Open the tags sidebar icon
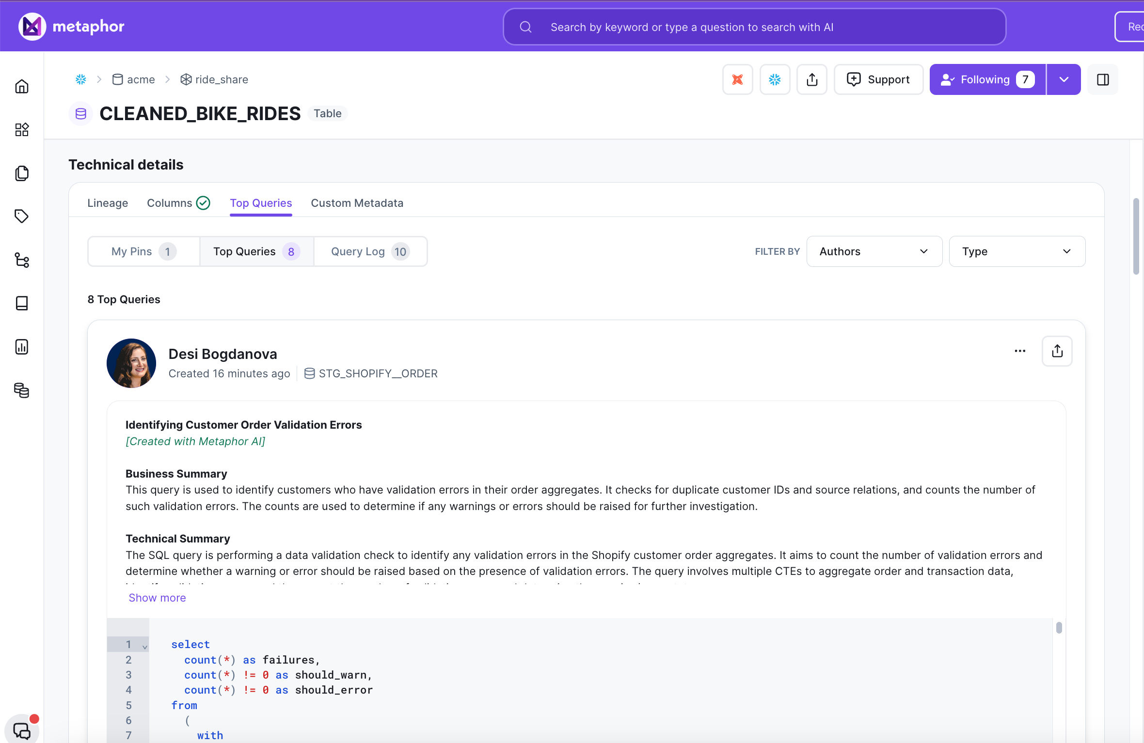The height and width of the screenshot is (743, 1144). coord(22,217)
